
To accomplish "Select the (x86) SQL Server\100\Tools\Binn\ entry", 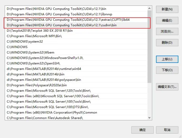I will (76, 96).
